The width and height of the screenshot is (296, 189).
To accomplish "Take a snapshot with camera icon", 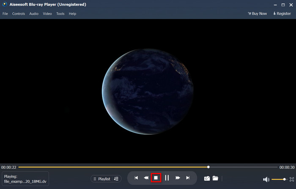I will (x=207, y=178).
